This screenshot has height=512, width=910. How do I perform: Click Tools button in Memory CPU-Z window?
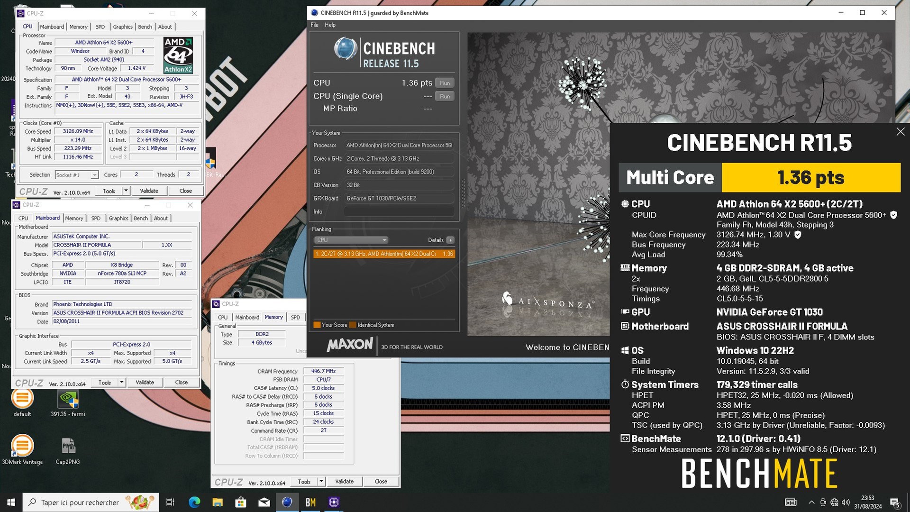pos(304,482)
